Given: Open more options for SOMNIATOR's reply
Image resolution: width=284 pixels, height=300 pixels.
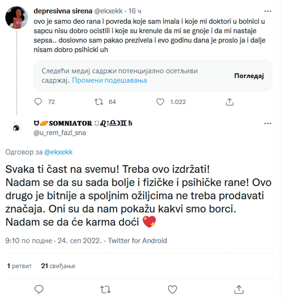Looking at the screenshot, I should pyautogui.click(x=268, y=124).
